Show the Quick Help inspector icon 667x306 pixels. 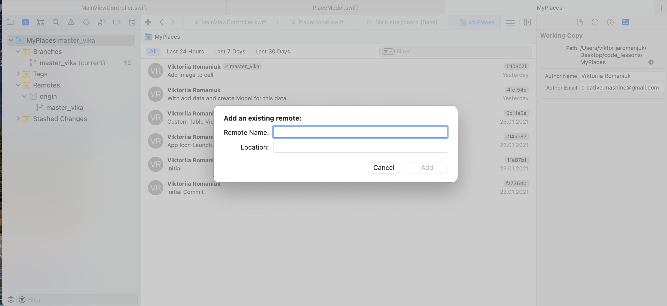pos(610,22)
